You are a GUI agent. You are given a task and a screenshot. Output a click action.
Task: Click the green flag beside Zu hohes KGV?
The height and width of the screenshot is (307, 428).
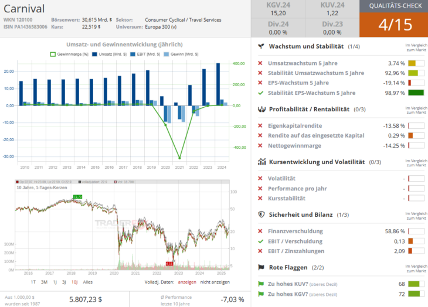click(261, 294)
